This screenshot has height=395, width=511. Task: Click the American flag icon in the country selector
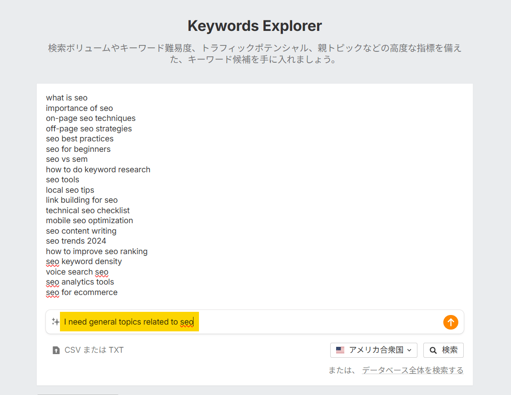click(340, 350)
